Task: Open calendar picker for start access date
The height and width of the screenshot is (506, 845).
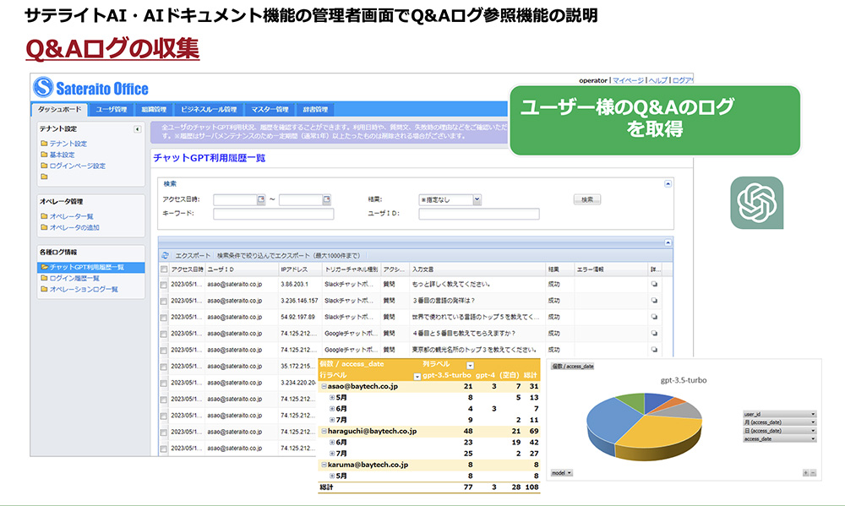Action: pyautogui.click(x=261, y=199)
